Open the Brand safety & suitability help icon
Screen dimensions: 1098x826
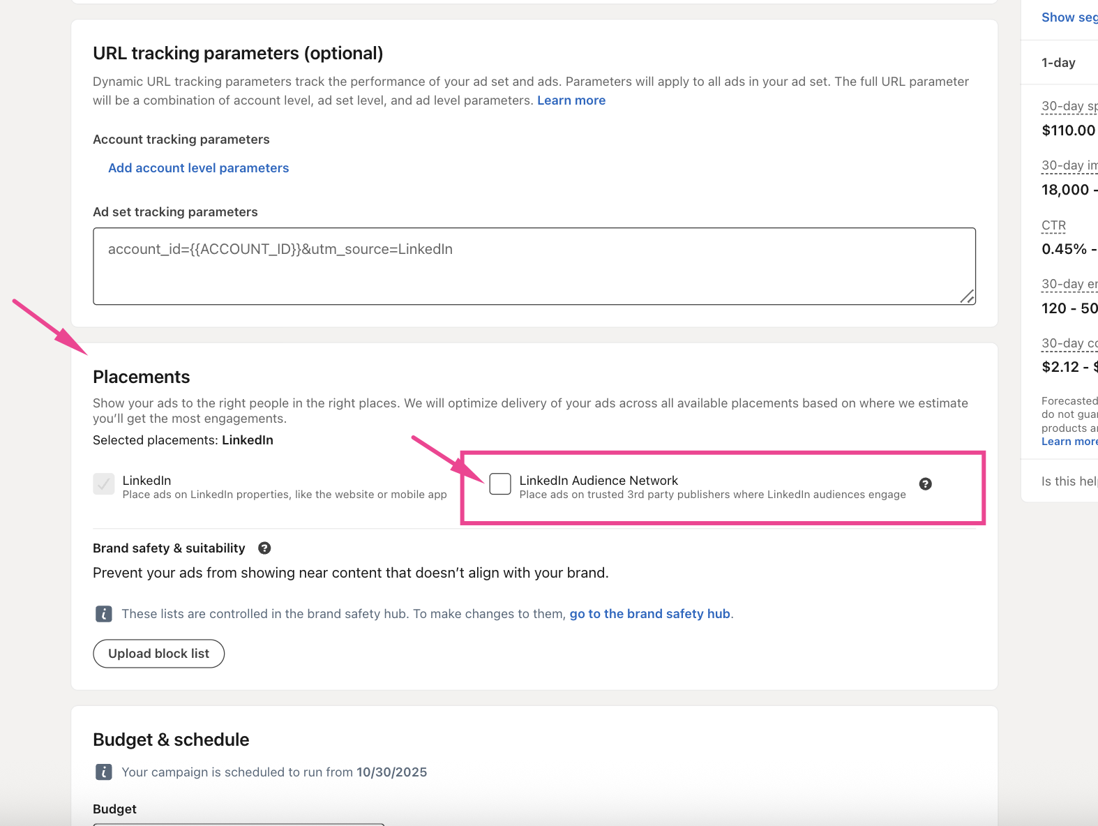pos(264,548)
